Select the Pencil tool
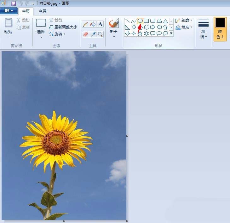This screenshot has width=230, height=223. pos(85,24)
